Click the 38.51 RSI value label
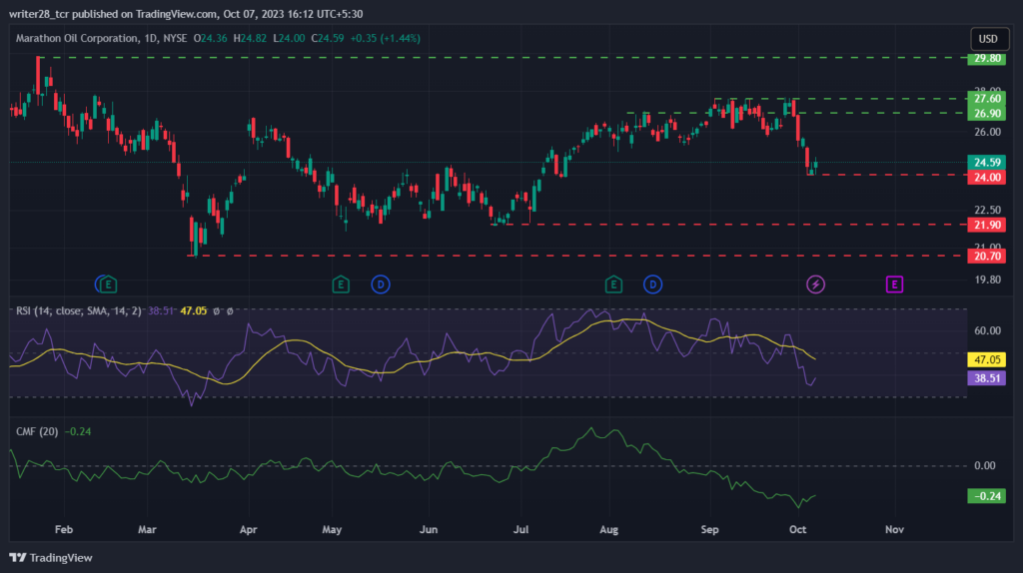This screenshot has height=573, width=1023. pyautogui.click(x=986, y=378)
